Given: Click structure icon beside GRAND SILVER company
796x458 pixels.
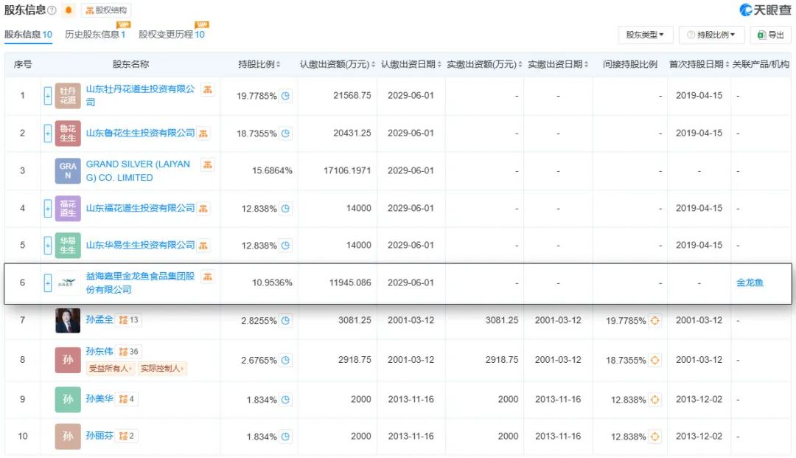Looking at the screenshot, I should click(x=208, y=164).
